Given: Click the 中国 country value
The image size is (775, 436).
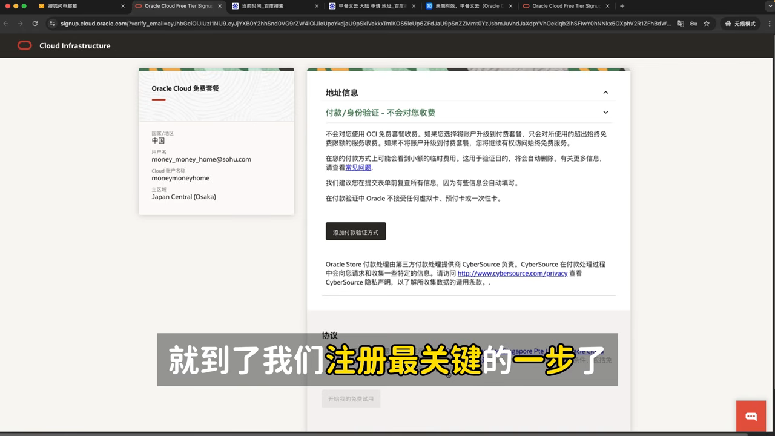Looking at the screenshot, I should coord(158,140).
